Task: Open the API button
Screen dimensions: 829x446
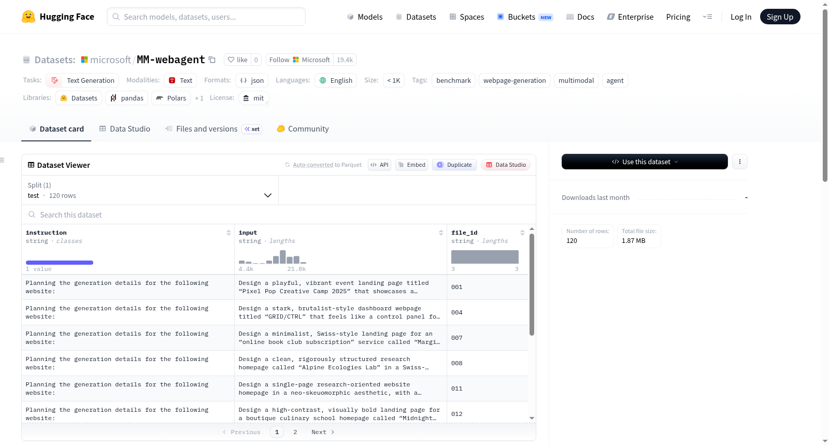Action: click(x=379, y=165)
